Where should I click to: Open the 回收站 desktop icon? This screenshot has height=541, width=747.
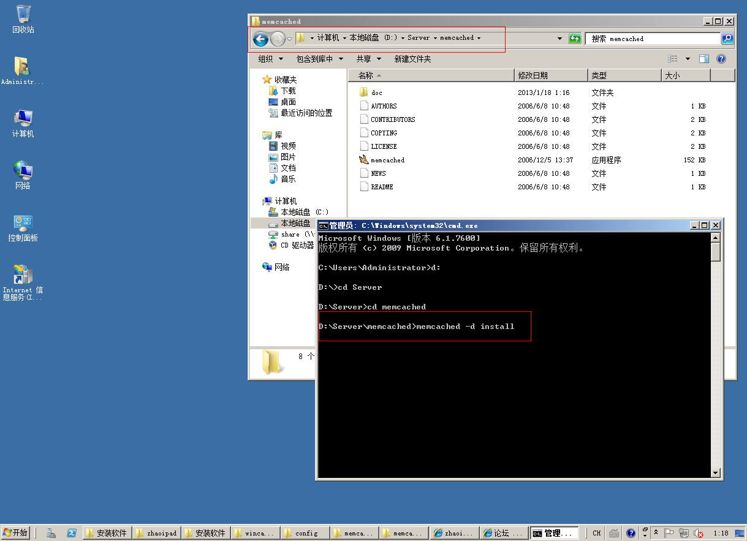click(23, 19)
